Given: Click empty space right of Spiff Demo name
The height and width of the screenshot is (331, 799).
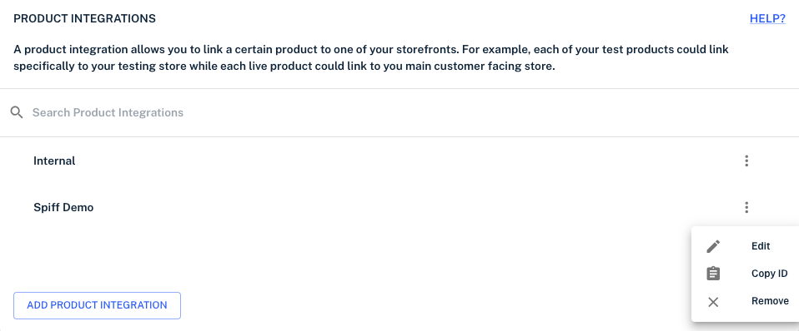Looking at the screenshot, I should point(408,207).
